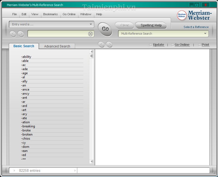Select '-ean' in the word list

click(24, 151)
